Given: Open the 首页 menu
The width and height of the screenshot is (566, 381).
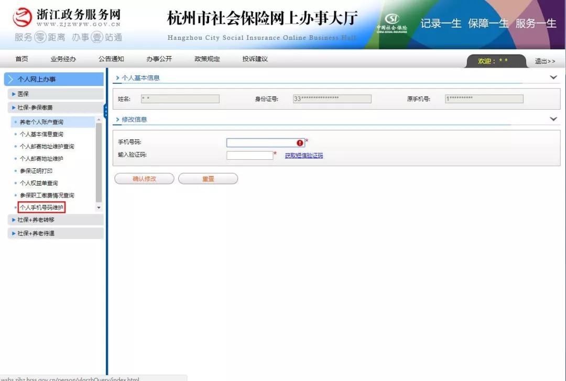Looking at the screenshot, I should click(21, 59).
